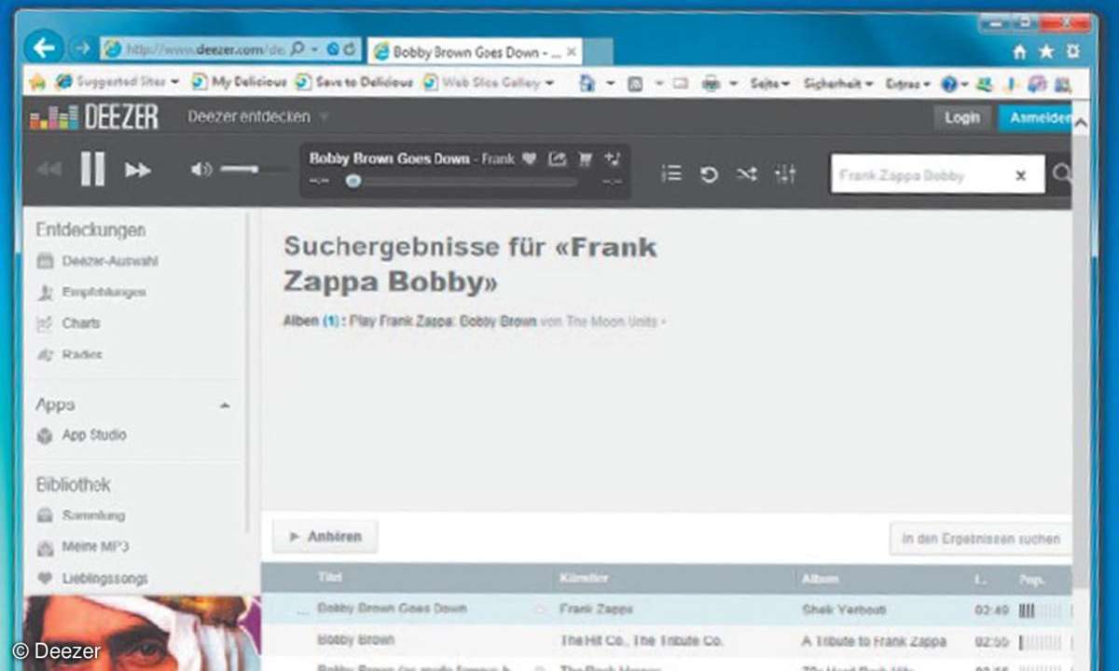Open Deezer-Auswahl in the sidebar
Viewport: 1119px width, 671px height.
point(97,262)
